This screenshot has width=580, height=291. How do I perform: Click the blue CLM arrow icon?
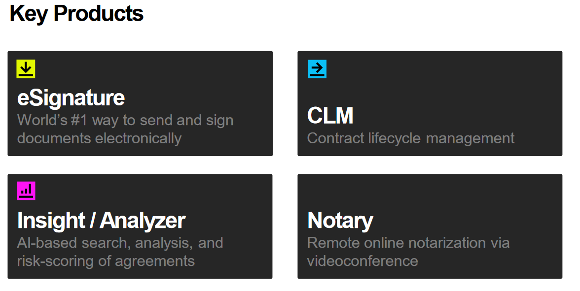click(x=318, y=69)
